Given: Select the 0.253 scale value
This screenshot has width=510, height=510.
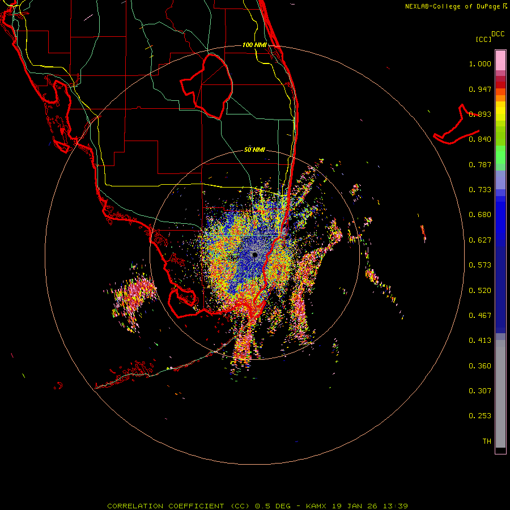Looking at the screenshot, I should click(480, 416).
